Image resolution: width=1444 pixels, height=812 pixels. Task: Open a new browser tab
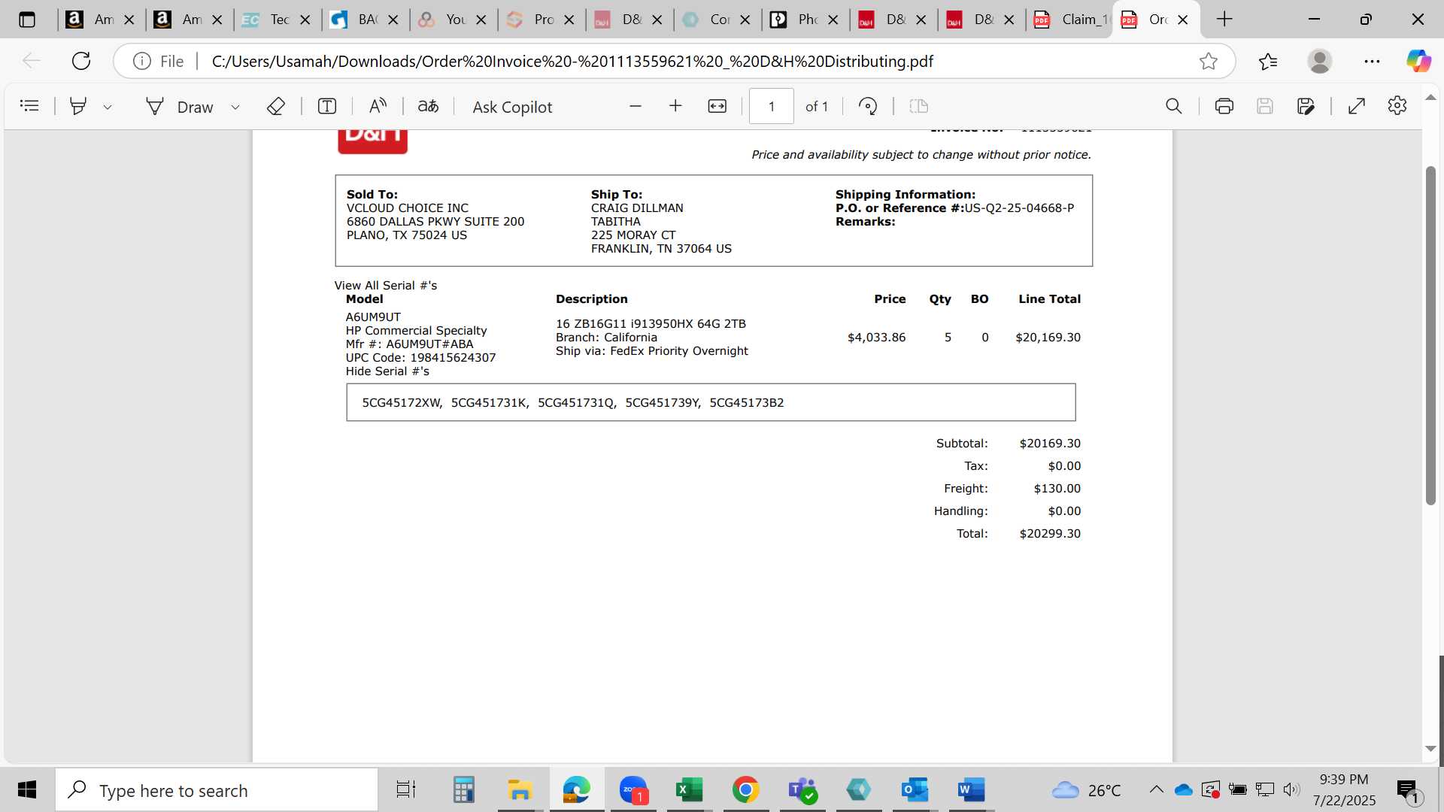point(1224,20)
